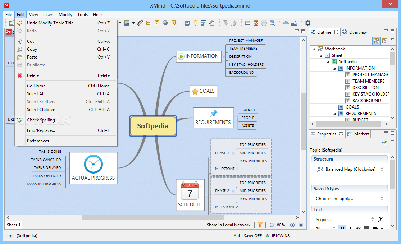Switch to the Markers tab
This screenshot has width=401, height=244.
[x=358, y=134]
